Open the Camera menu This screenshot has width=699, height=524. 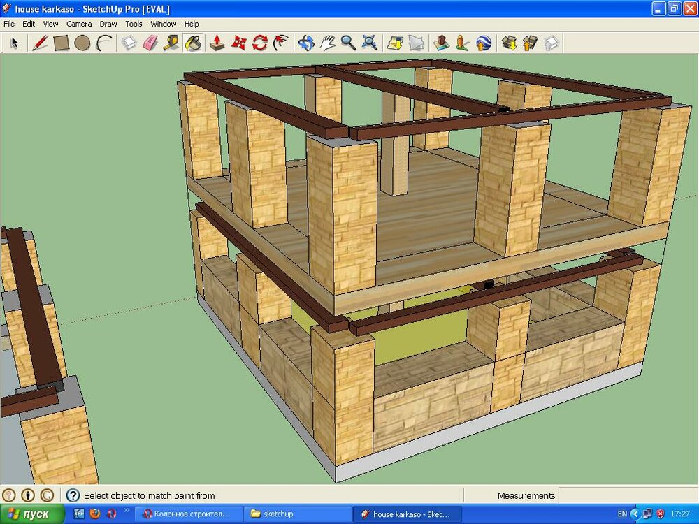(79, 24)
